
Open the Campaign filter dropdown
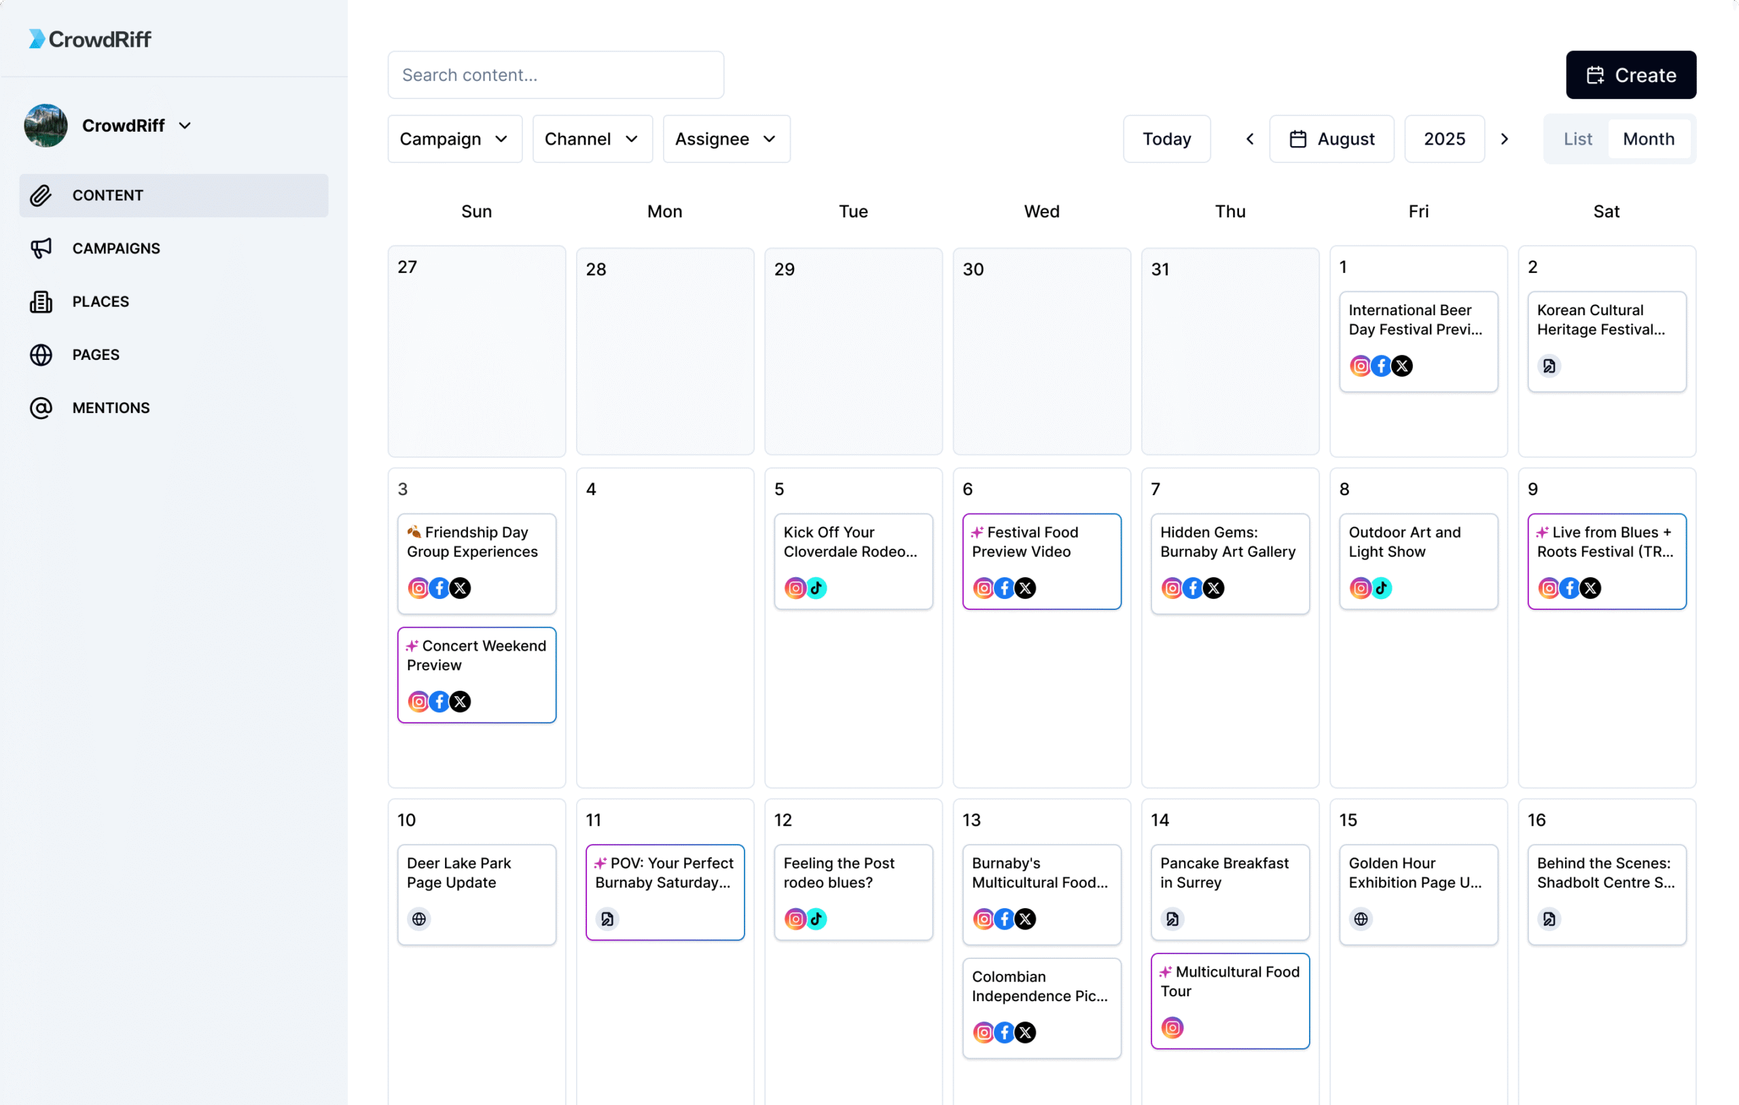tap(454, 139)
